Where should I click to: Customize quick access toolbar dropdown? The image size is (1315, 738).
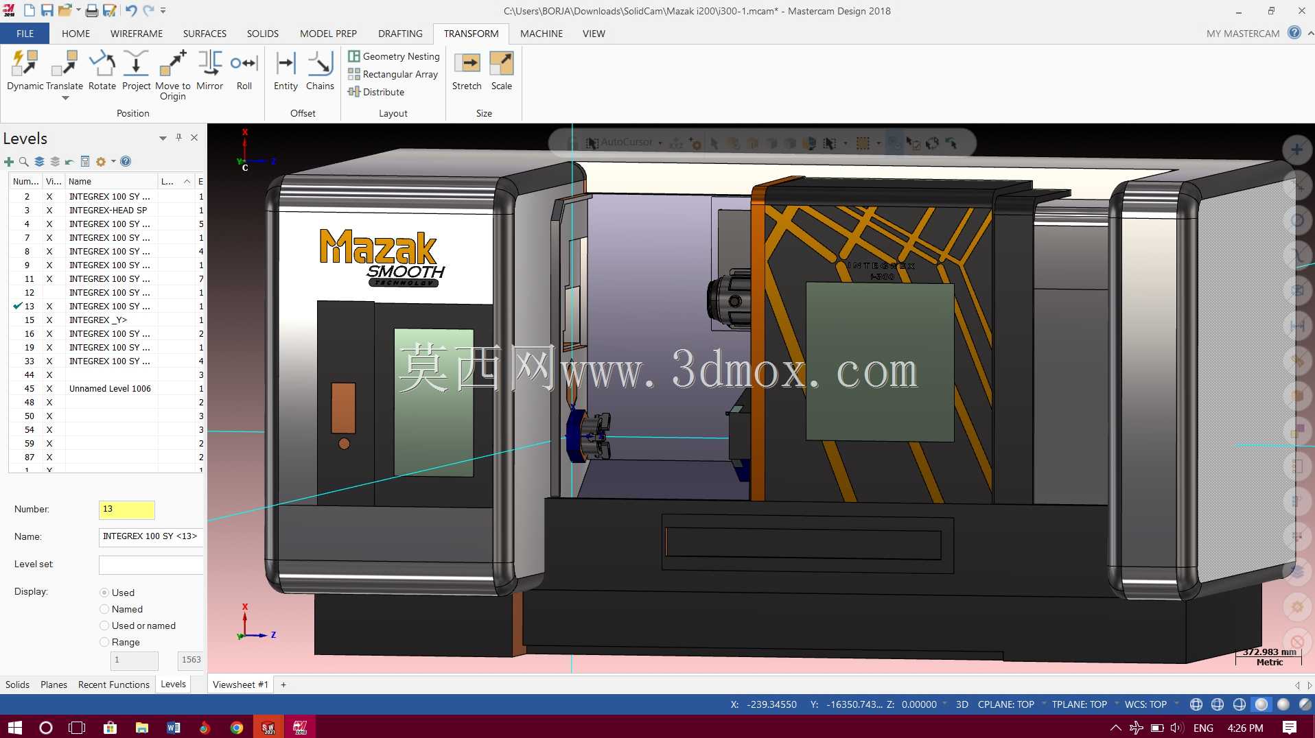pyautogui.click(x=163, y=10)
